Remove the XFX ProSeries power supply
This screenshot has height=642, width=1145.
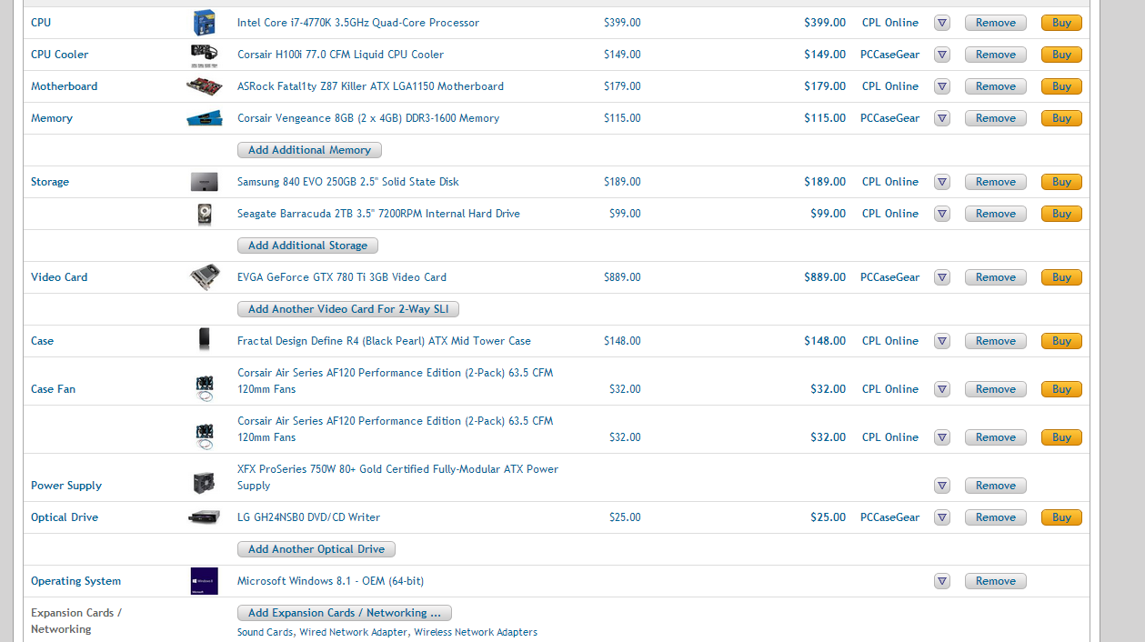[x=996, y=486]
